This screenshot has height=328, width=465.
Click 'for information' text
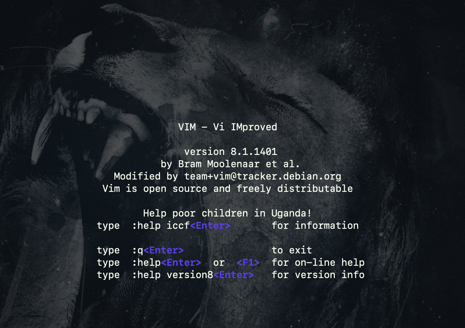click(315, 226)
